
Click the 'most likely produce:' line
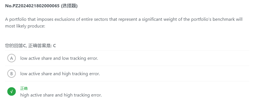pyautogui.click(x=25, y=26)
